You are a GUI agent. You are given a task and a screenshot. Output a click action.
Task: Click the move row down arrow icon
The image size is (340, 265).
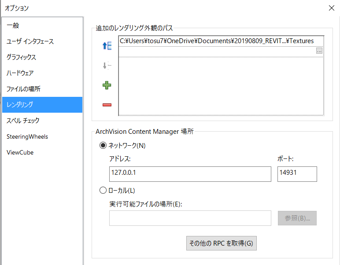tap(107, 66)
